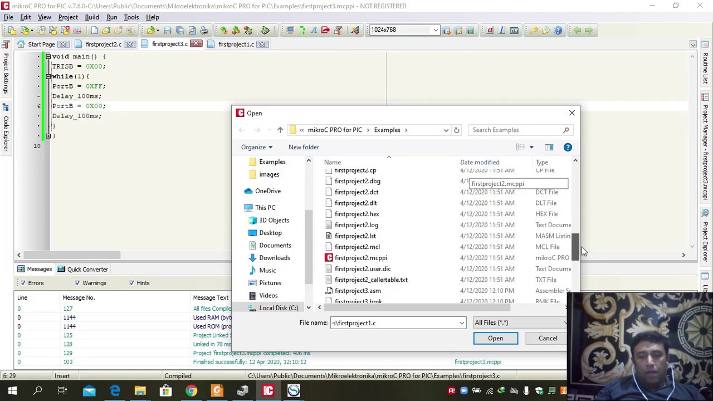The width and height of the screenshot is (713, 401).
Task: Open the view options dropdown arrow
Action: 531,147
